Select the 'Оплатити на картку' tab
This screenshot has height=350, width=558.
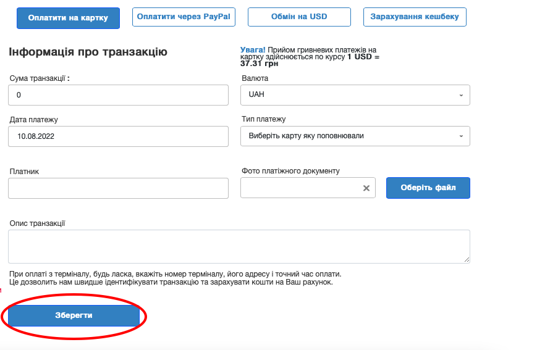(68, 18)
